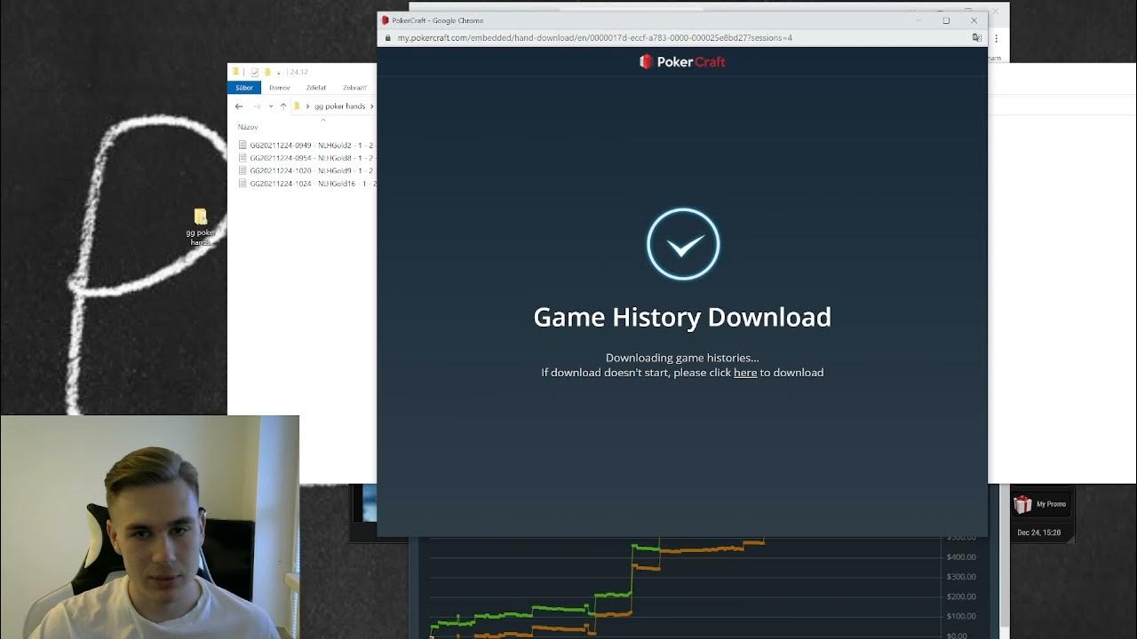Image resolution: width=1137 pixels, height=639 pixels.
Task: Click the forward arrow in File Explorer
Action: pos(257,106)
